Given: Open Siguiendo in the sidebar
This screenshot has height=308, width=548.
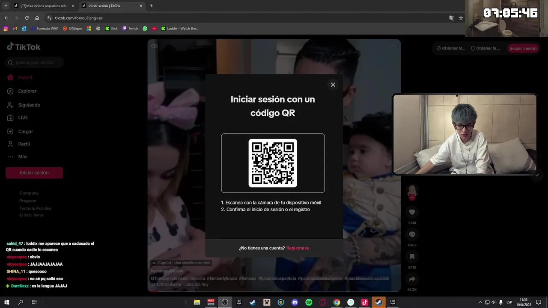Looking at the screenshot, I should point(24,105).
